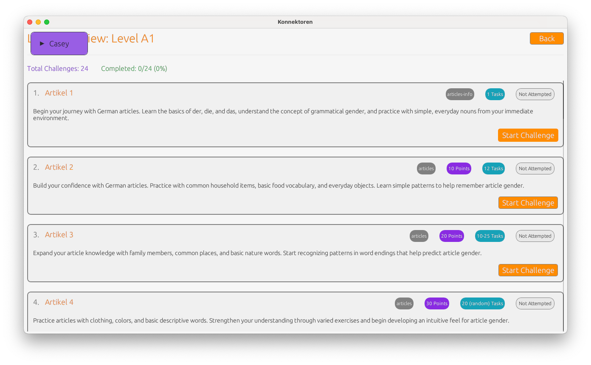Image resolution: width=591 pixels, height=365 pixels.
Task: Expand the Casey disclosure triangle
Action: tap(42, 43)
